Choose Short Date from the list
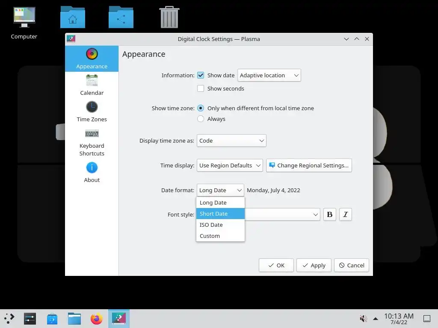The height and width of the screenshot is (328, 438). tap(220, 214)
